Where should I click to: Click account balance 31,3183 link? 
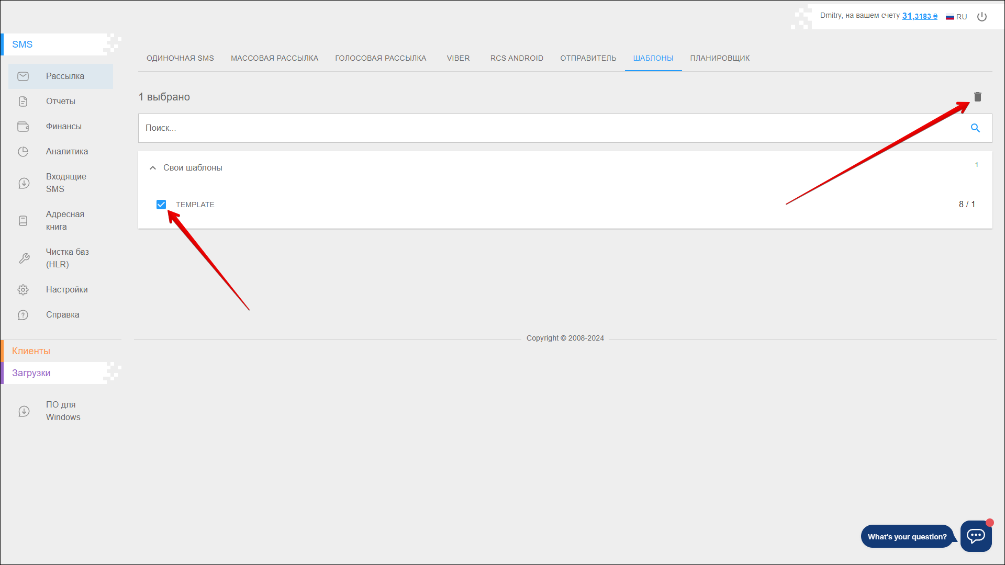919,16
